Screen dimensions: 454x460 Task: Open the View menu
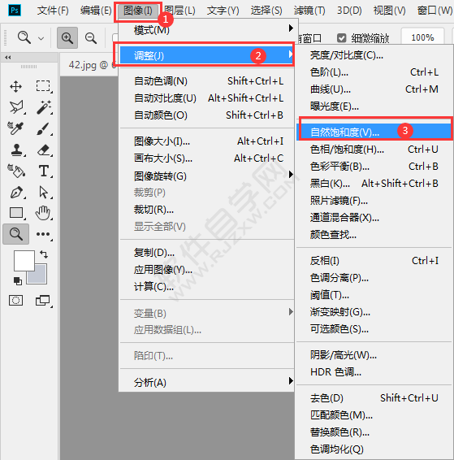click(x=389, y=11)
